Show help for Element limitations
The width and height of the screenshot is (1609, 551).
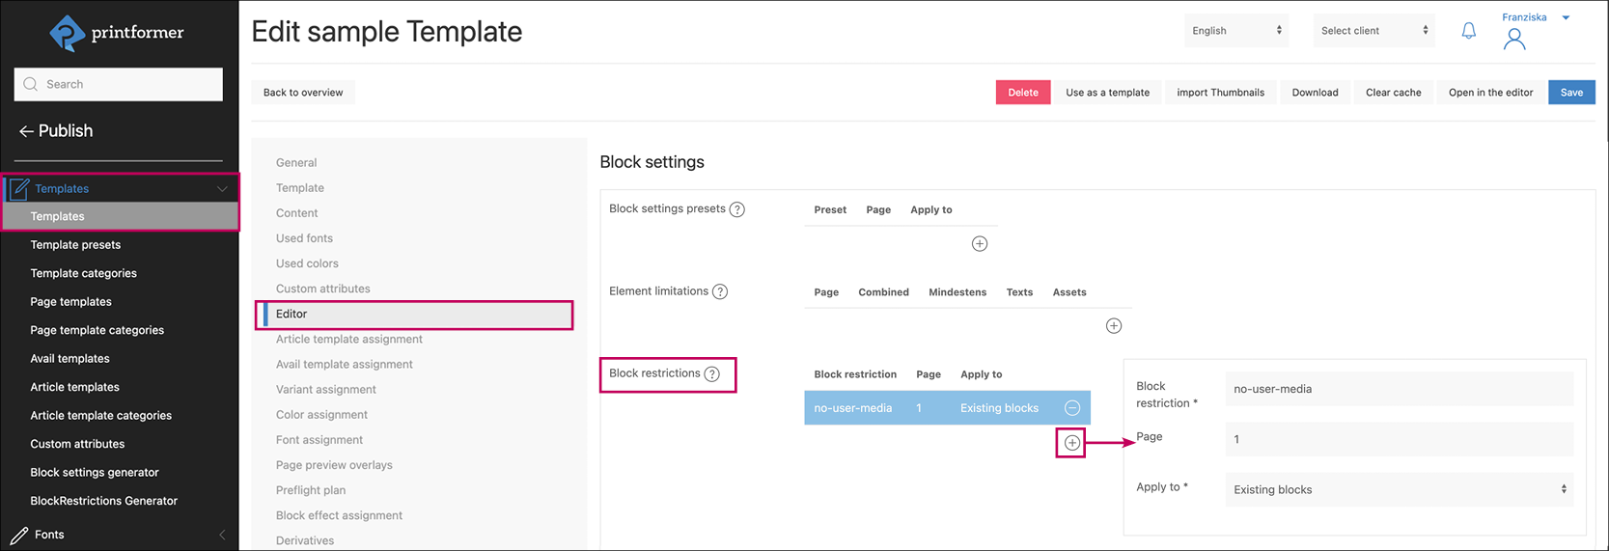coord(720,291)
